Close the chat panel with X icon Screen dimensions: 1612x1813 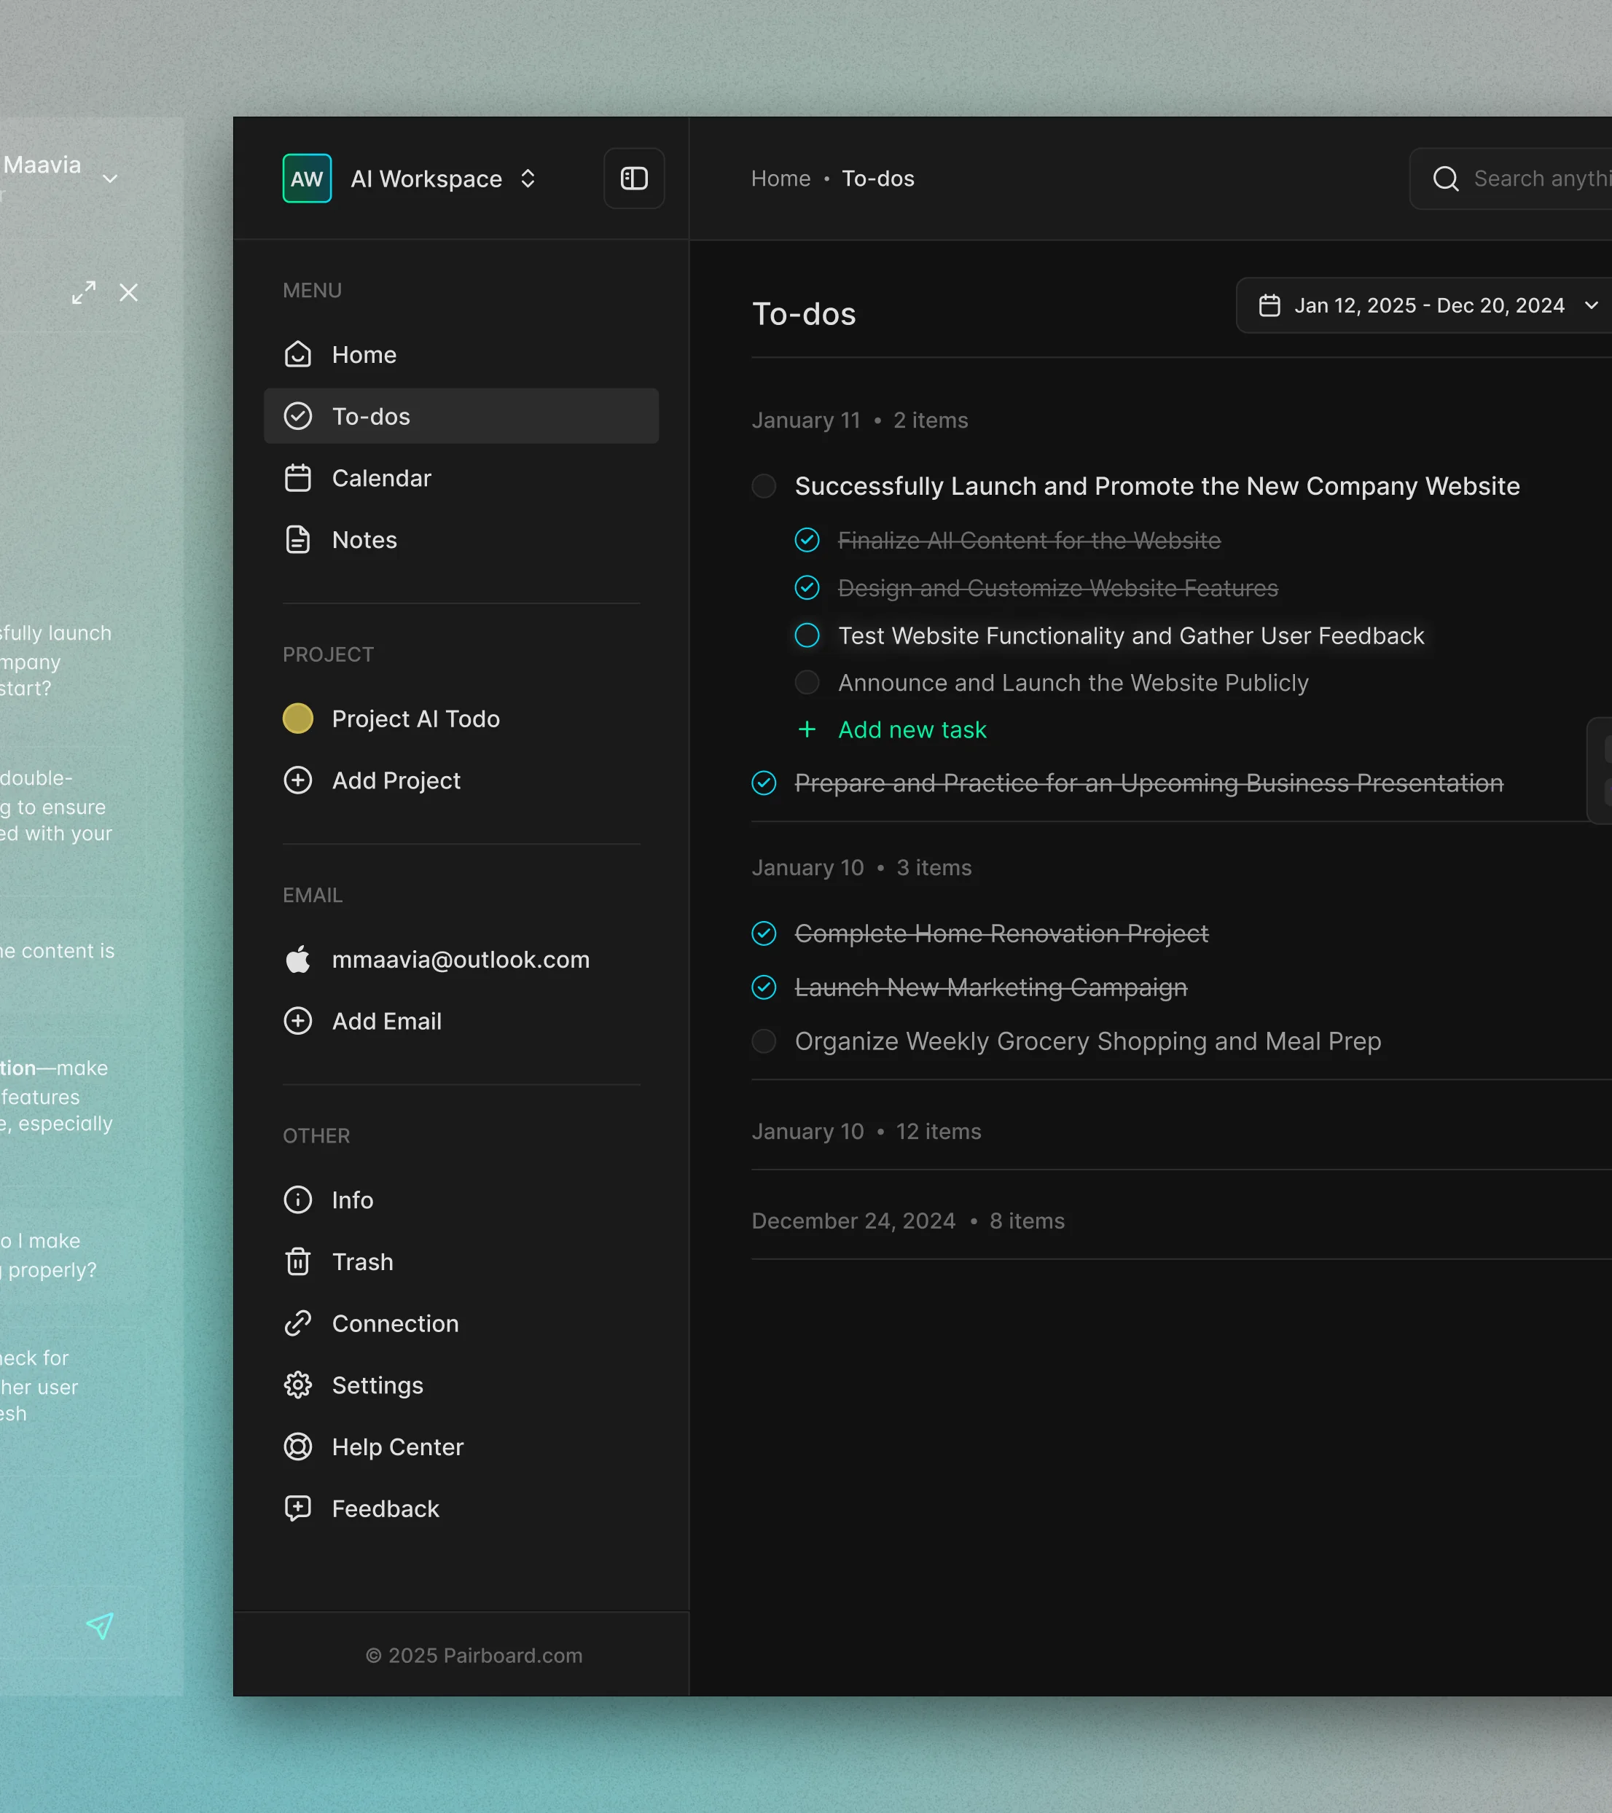point(129,291)
